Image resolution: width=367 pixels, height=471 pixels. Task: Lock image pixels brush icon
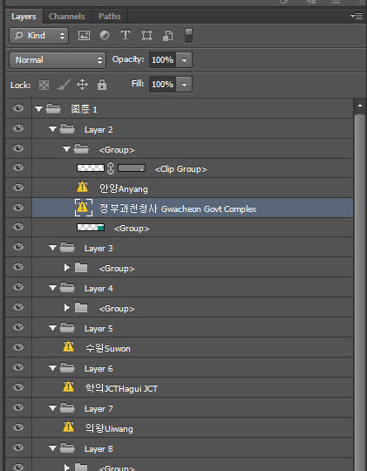point(64,85)
